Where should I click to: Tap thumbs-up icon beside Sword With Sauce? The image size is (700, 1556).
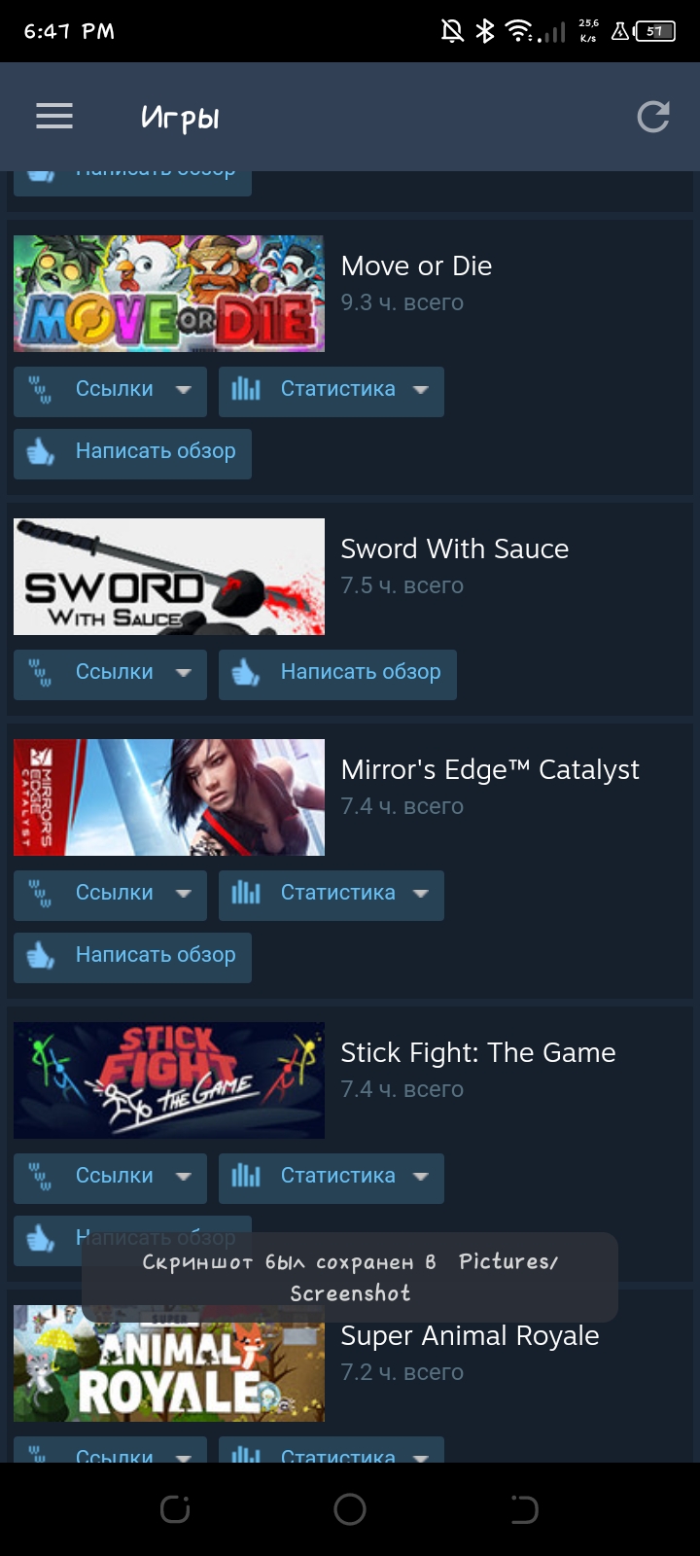click(x=246, y=672)
